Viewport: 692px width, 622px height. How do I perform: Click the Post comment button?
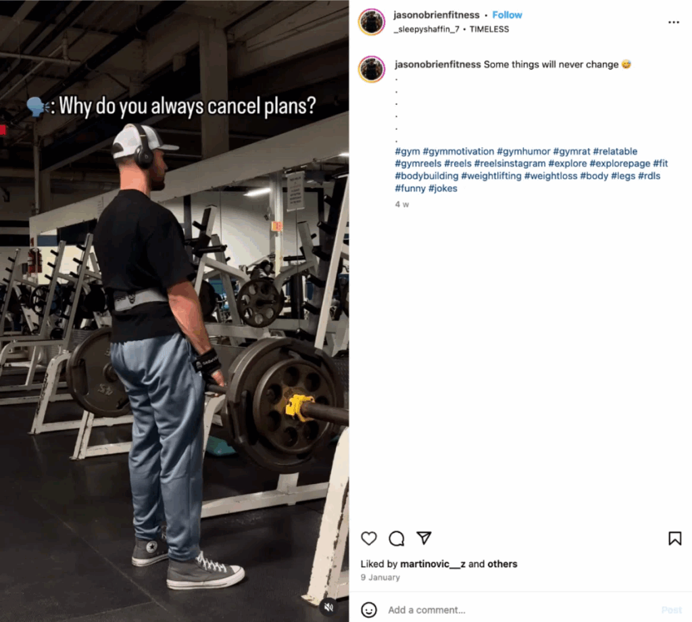click(672, 610)
